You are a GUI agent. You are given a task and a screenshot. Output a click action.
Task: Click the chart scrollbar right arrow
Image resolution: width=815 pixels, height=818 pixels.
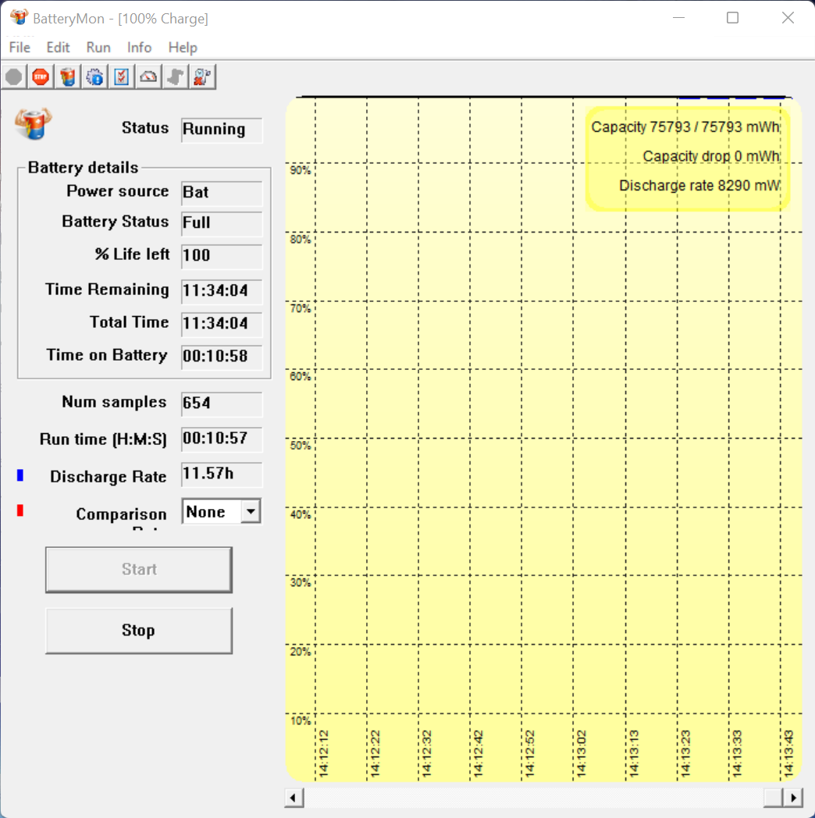point(793,798)
